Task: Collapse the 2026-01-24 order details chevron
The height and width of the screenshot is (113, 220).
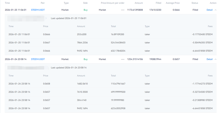Action: 215,59
